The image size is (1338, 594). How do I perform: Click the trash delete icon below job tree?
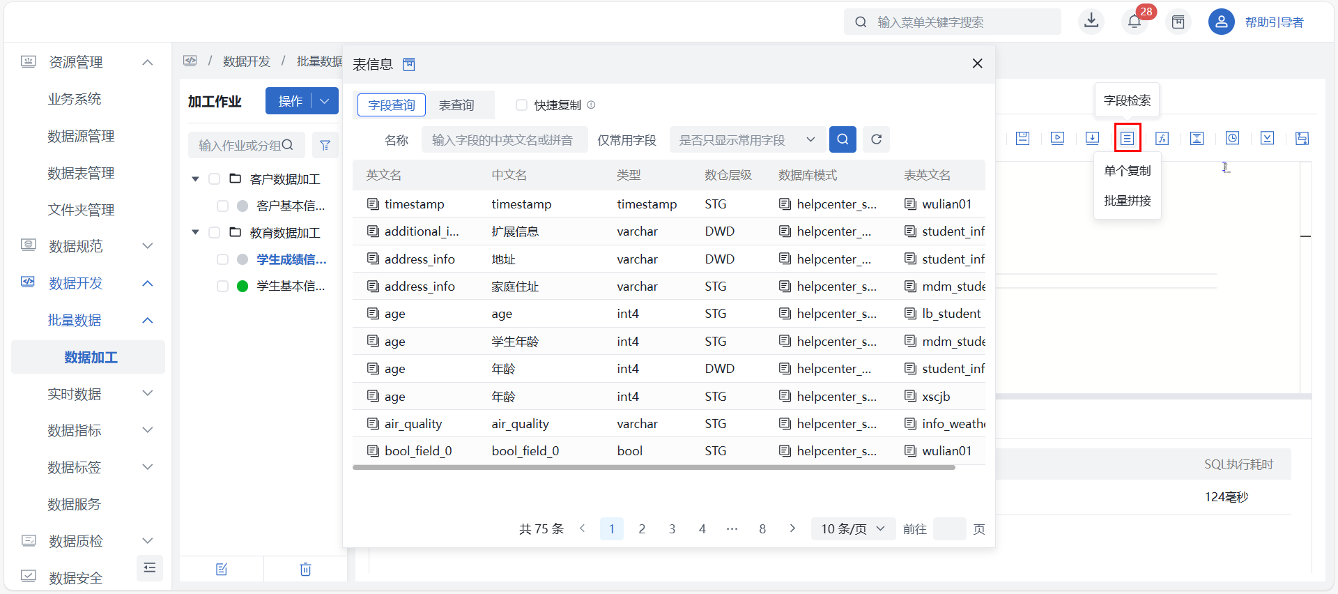(x=305, y=569)
